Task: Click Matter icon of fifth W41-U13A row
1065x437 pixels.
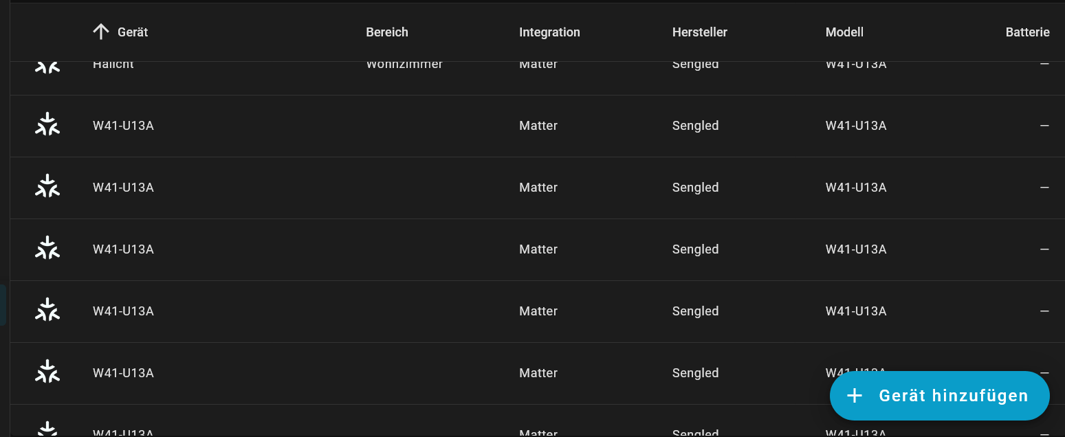Action: pyautogui.click(x=47, y=372)
